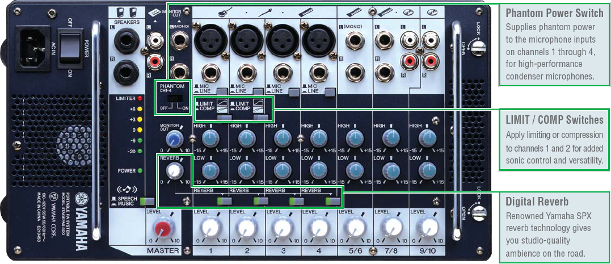Click the channel 3 quarter-inch input jack
Viewport: 611px width, 264px height.
[283, 72]
